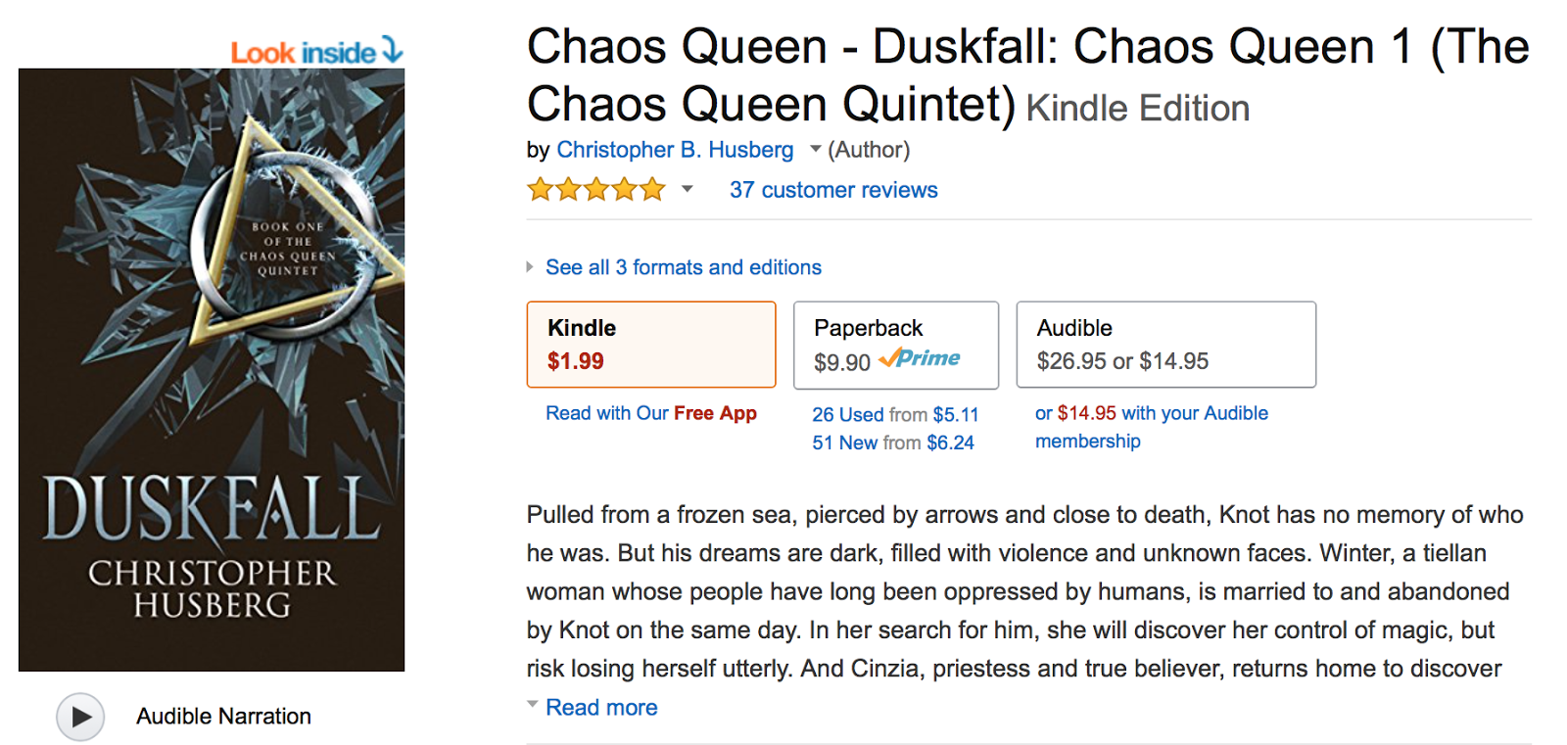Click the Look inside text label
The width and height of the screenshot is (1567, 745).
[x=303, y=53]
